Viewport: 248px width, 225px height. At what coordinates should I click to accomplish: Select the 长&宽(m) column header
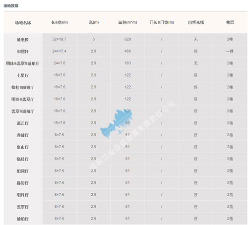click(60, 22)
